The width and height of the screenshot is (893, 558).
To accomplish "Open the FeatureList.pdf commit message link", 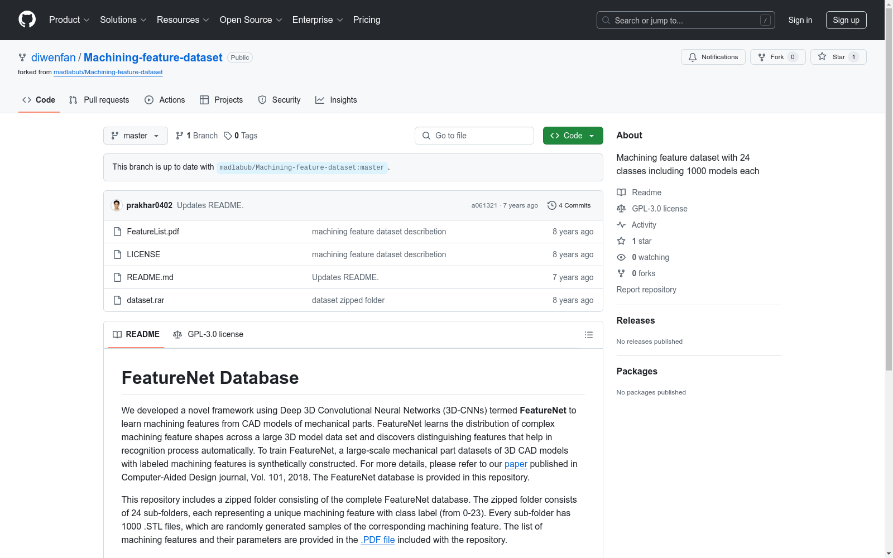I will click(x=379, y=232).
